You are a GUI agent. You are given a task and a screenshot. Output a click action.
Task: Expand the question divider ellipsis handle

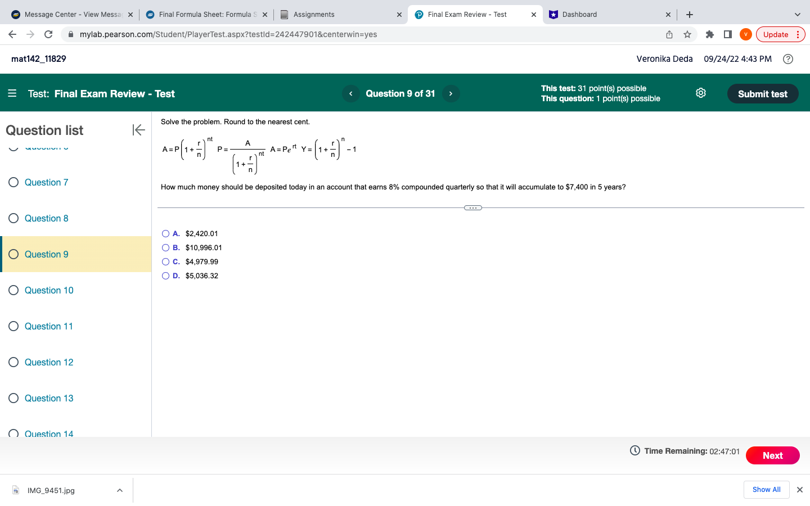pos(473,208)
